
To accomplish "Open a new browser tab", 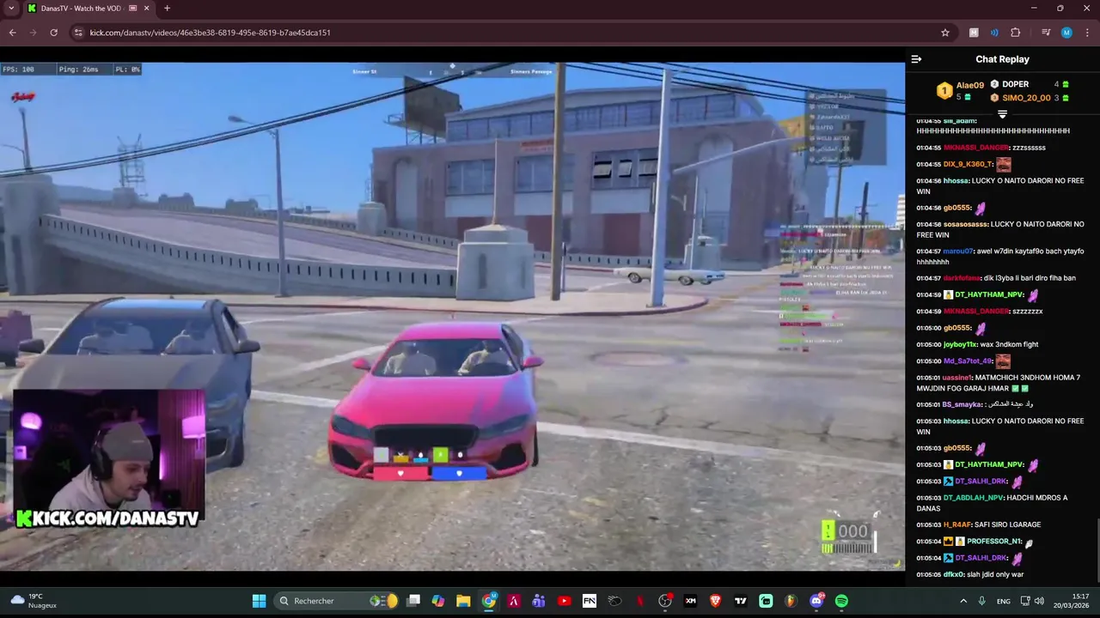I will pyautogui.click(x=167, y=9).
